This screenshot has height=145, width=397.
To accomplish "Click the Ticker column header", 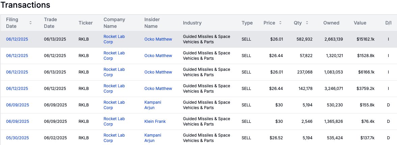I will (x=86, y=23).
